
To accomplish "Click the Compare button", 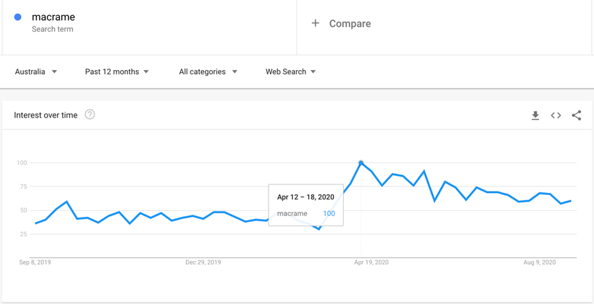I will [x=350, y=24].
